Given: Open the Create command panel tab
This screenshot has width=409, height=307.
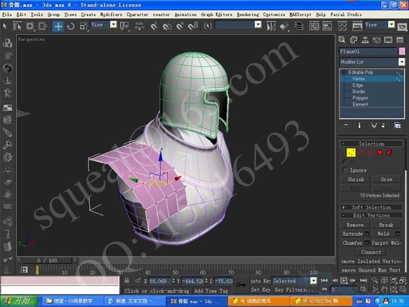Looking at the screenshot, I should click(342, 40).
